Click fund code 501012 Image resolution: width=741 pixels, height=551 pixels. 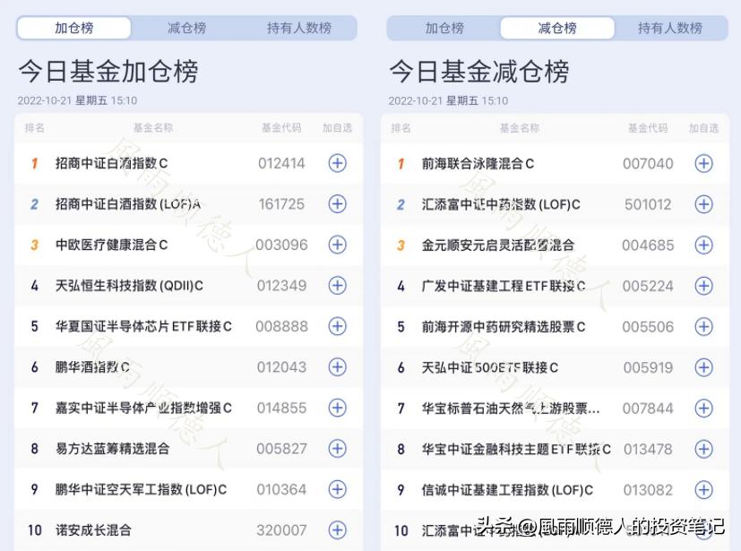pos(648,204)
